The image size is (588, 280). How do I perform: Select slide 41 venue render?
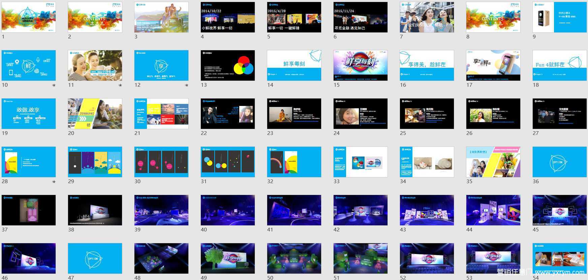pyautogui.click(x=294, y=210)
